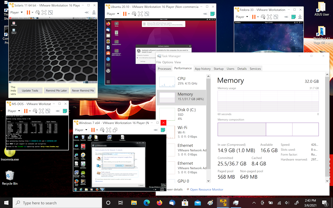Toggle Unity mode in Solaris VM window
333x208 pixels.
click(50, 12)
